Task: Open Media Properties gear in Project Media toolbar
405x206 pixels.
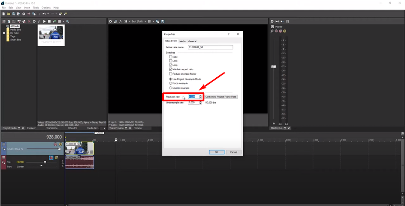Action: tap(34, 21)
